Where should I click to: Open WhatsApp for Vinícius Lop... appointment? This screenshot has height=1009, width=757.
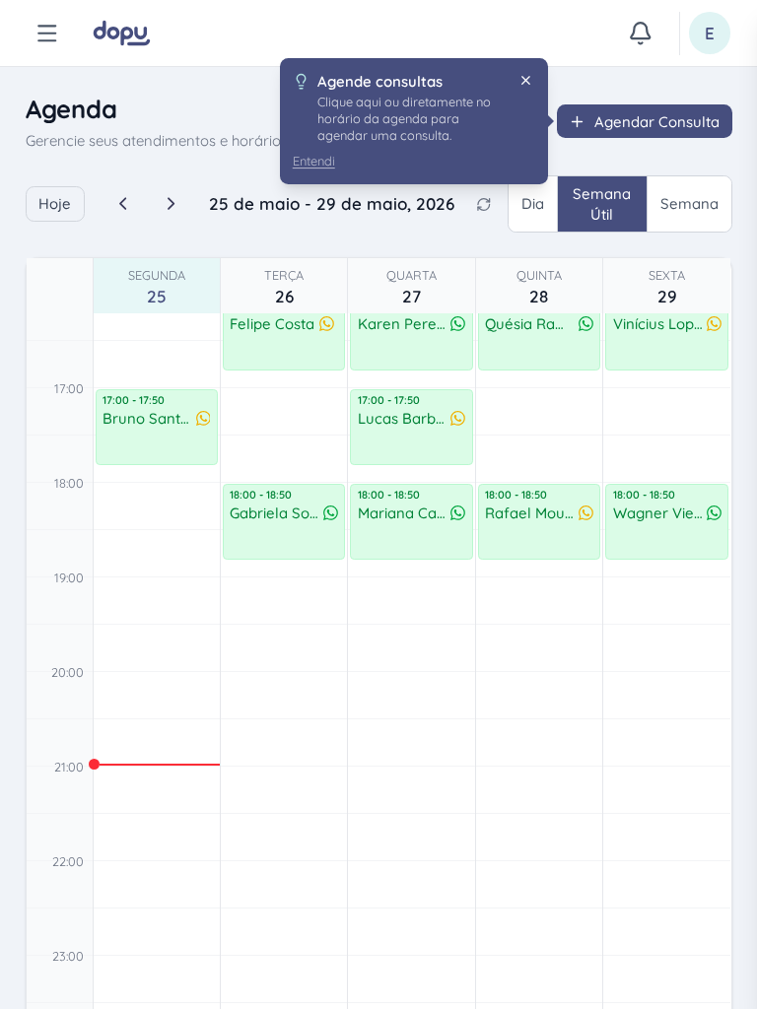714,323
